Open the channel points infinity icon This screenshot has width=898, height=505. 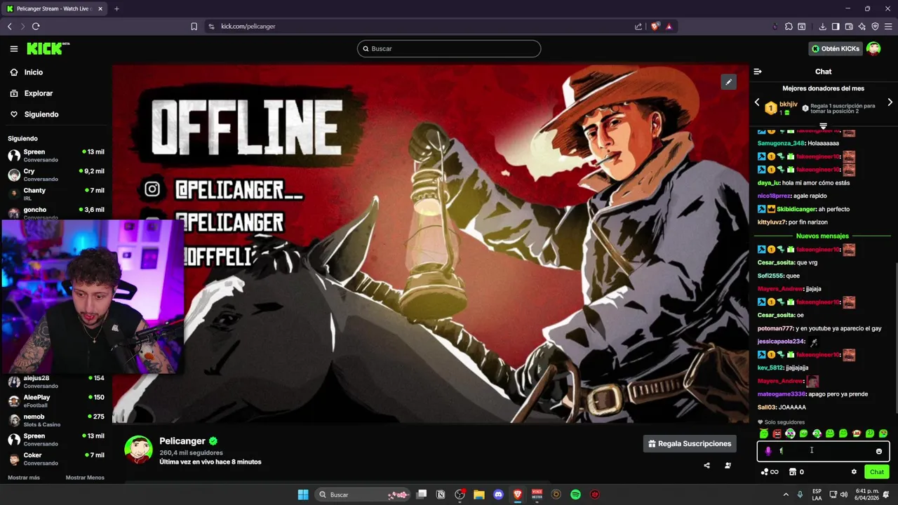(770, 472)
